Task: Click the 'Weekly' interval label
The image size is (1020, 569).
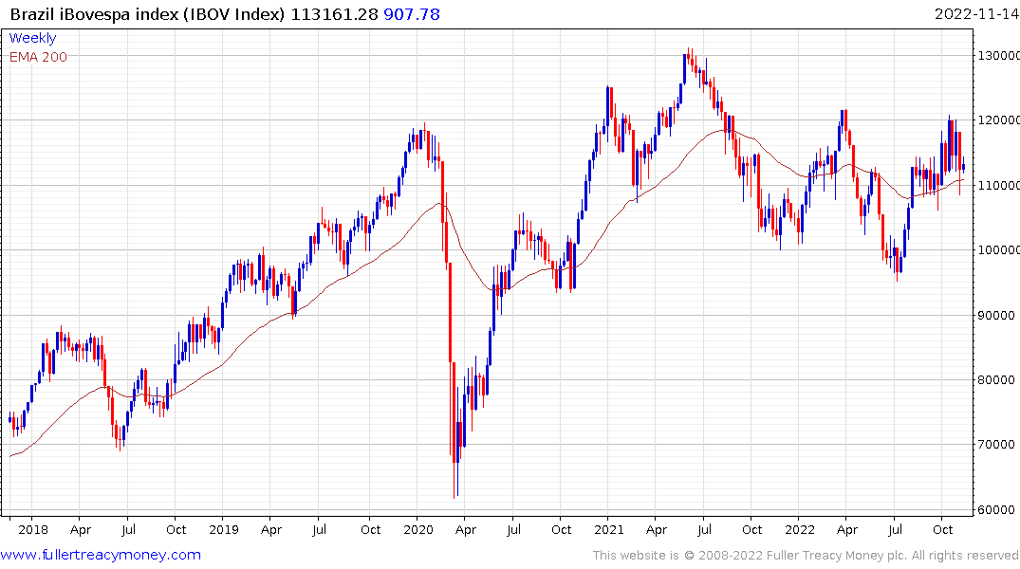Action: [x=32, y=38]
